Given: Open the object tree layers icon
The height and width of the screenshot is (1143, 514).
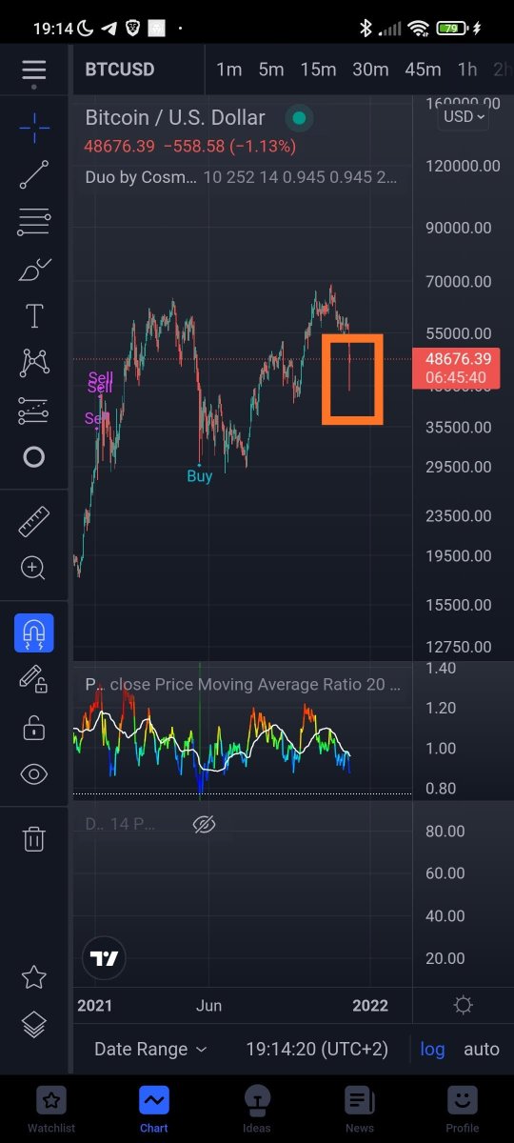Looking at the screenshot, I should 33,1024.
